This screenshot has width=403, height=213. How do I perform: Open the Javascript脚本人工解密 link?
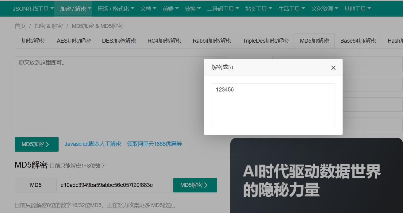point(93,144)
